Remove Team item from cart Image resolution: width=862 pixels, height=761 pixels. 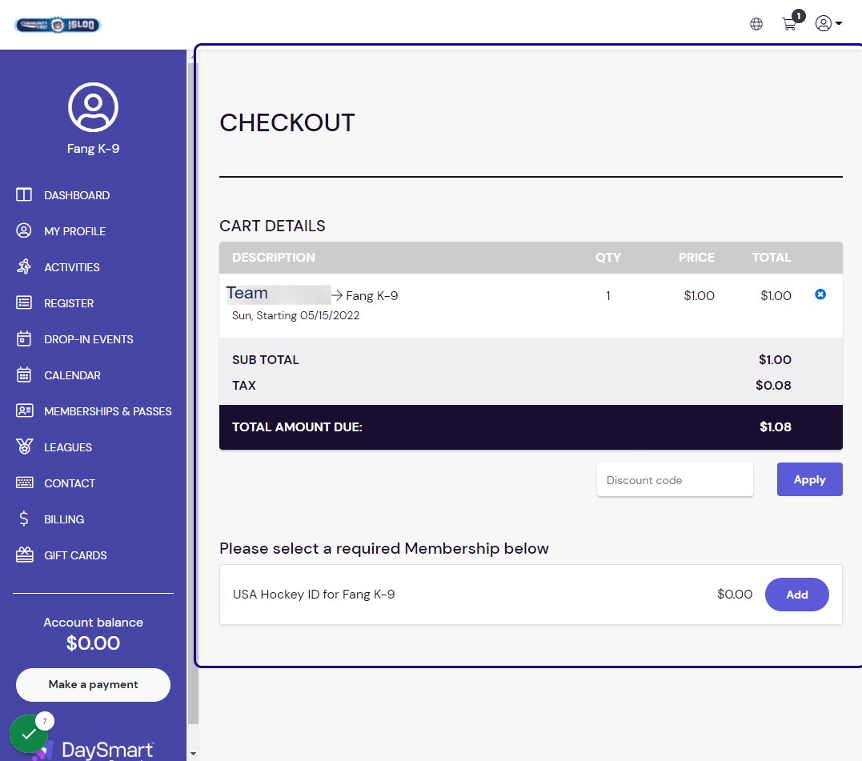820,294
